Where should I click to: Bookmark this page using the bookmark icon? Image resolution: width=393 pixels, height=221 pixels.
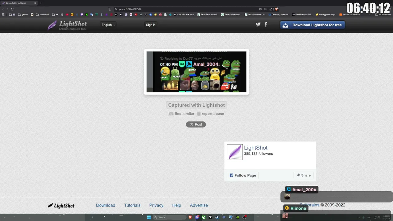pyautogui.click(x=110, y=9)
